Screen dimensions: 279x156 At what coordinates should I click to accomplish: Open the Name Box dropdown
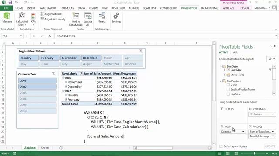point(21,36)
